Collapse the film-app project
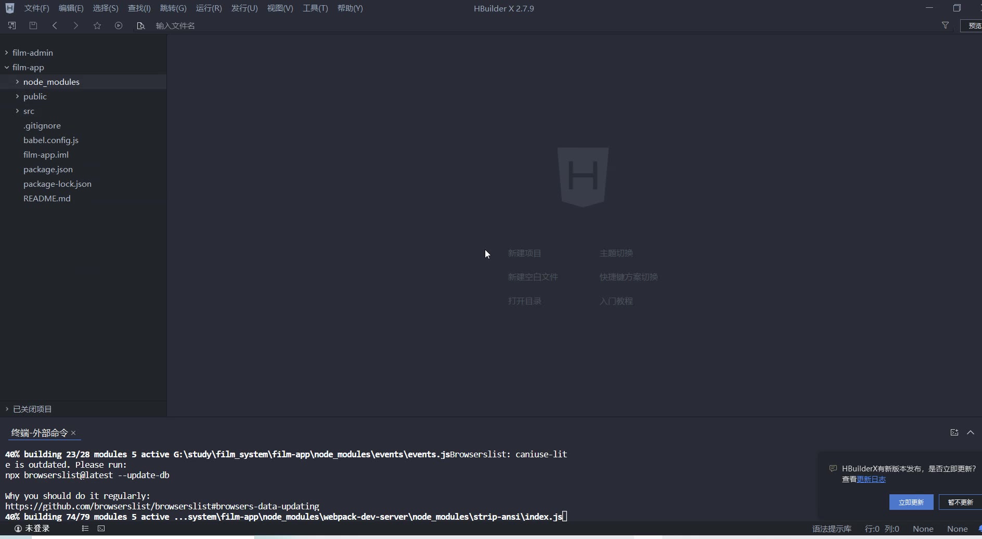 pos(7,67)
